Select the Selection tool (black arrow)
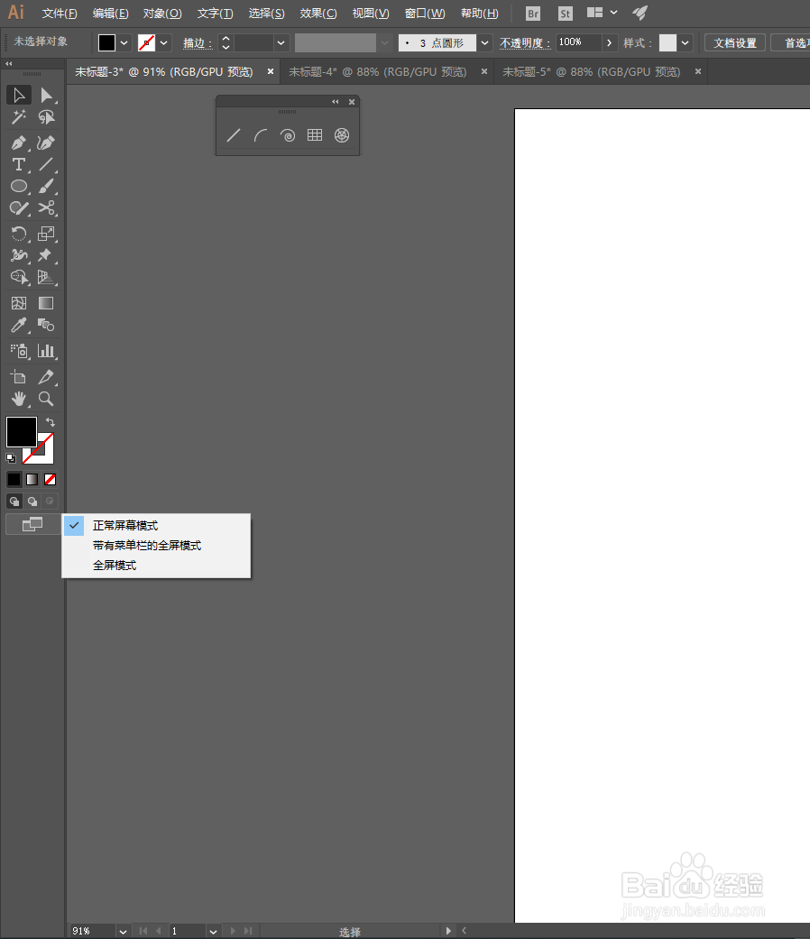The height and width of the screenshot is (939, 810). (x=19, y=96)
